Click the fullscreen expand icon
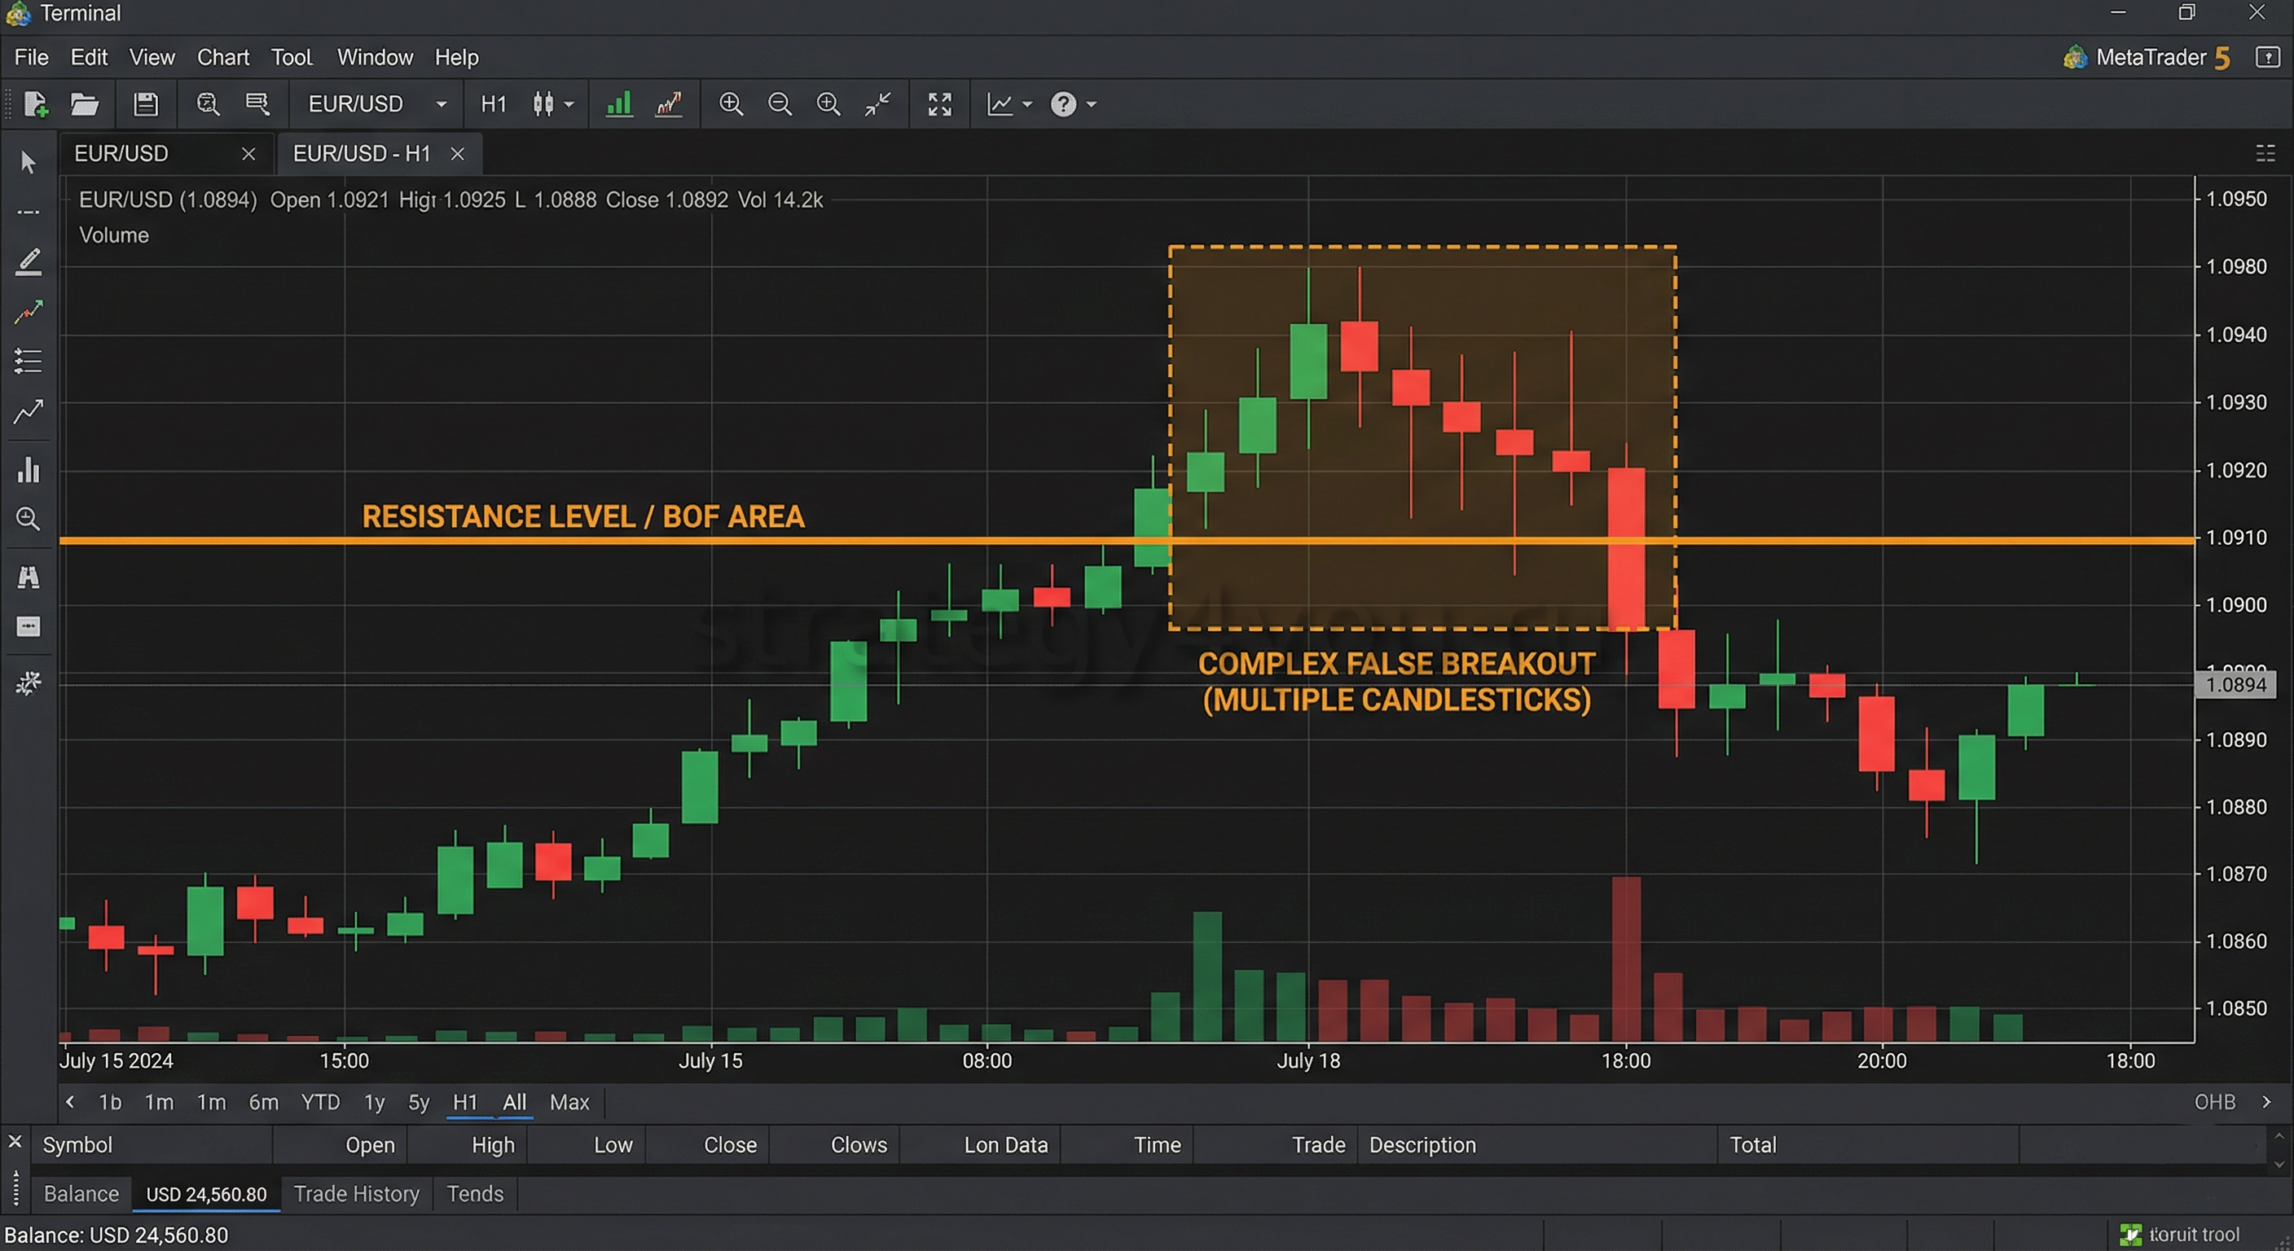2294x1251 pixels. coord(939,104)
